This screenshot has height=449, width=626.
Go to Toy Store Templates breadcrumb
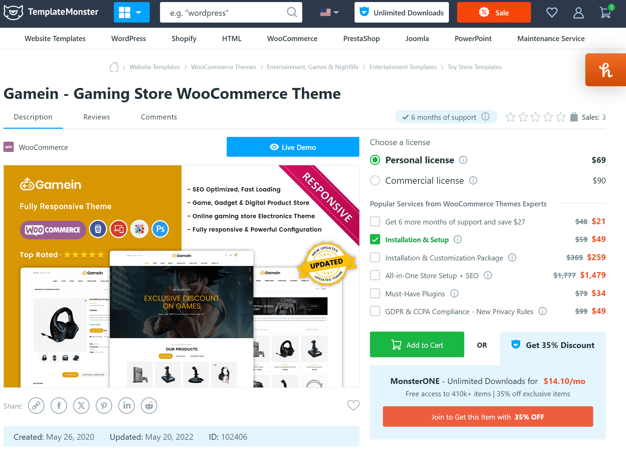click(475, 67)
